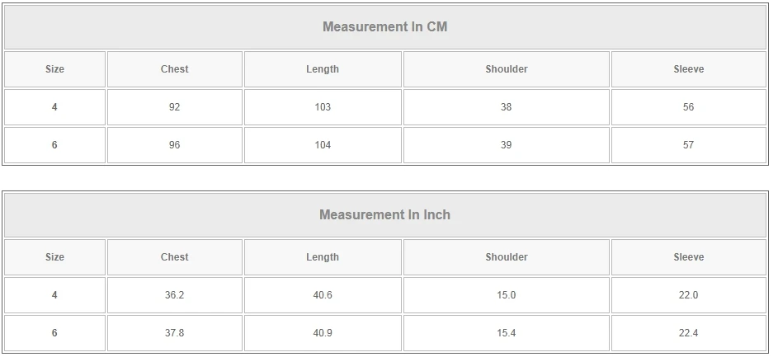Click the chest value 92 cell

pyautogui.click(x=174, y=107)
